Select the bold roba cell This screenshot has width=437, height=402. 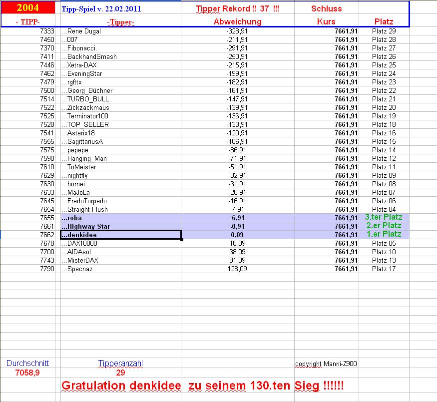click(121, 218)
